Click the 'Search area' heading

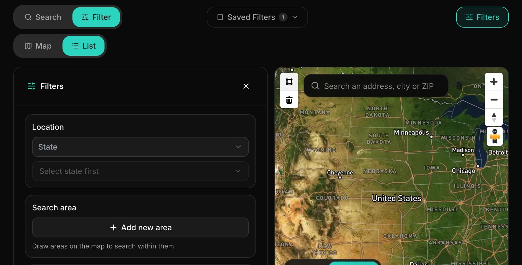click(54, 208)
